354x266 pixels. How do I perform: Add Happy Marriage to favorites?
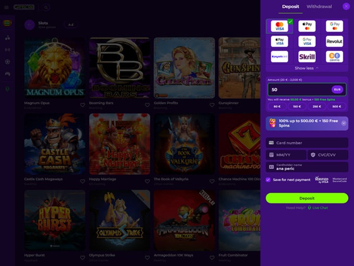coord(147,181)
